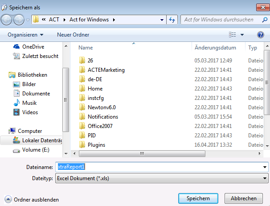270x206 pixels.
Task: Click the 16.04.2017 13:32 date cell
Action: coord(213,145)
